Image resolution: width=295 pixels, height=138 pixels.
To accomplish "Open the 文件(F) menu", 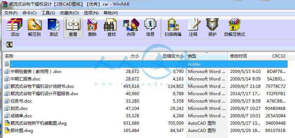I will (11, 13).
